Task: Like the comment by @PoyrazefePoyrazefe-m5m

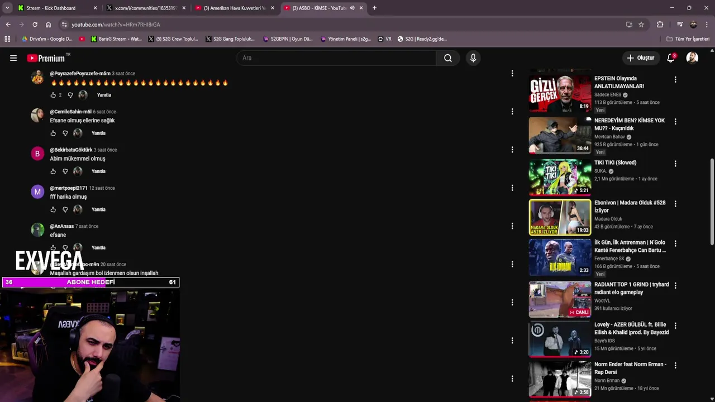Action: click(x=53, y=95)
